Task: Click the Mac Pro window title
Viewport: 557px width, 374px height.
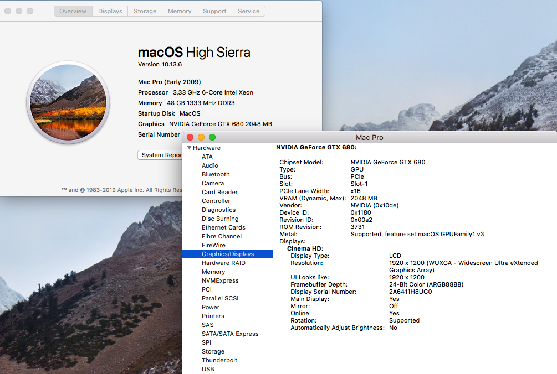Action: [370, 138]
